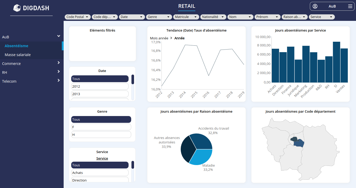Expand the Commerce sidebar section chevron
The height and width of the screenshot is (188, 356).
[59, 63]
